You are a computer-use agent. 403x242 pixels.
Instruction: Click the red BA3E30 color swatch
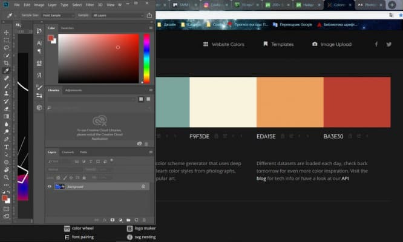357,102
